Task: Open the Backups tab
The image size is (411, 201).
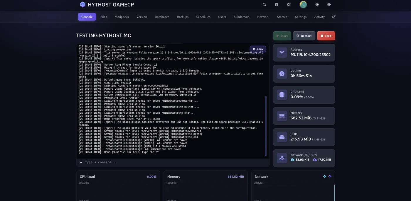Action: (x=183, y=17)
